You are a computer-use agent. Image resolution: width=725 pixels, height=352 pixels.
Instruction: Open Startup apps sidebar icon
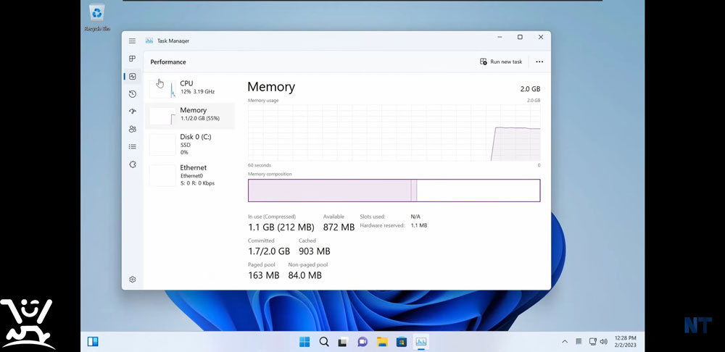[133, 112]
